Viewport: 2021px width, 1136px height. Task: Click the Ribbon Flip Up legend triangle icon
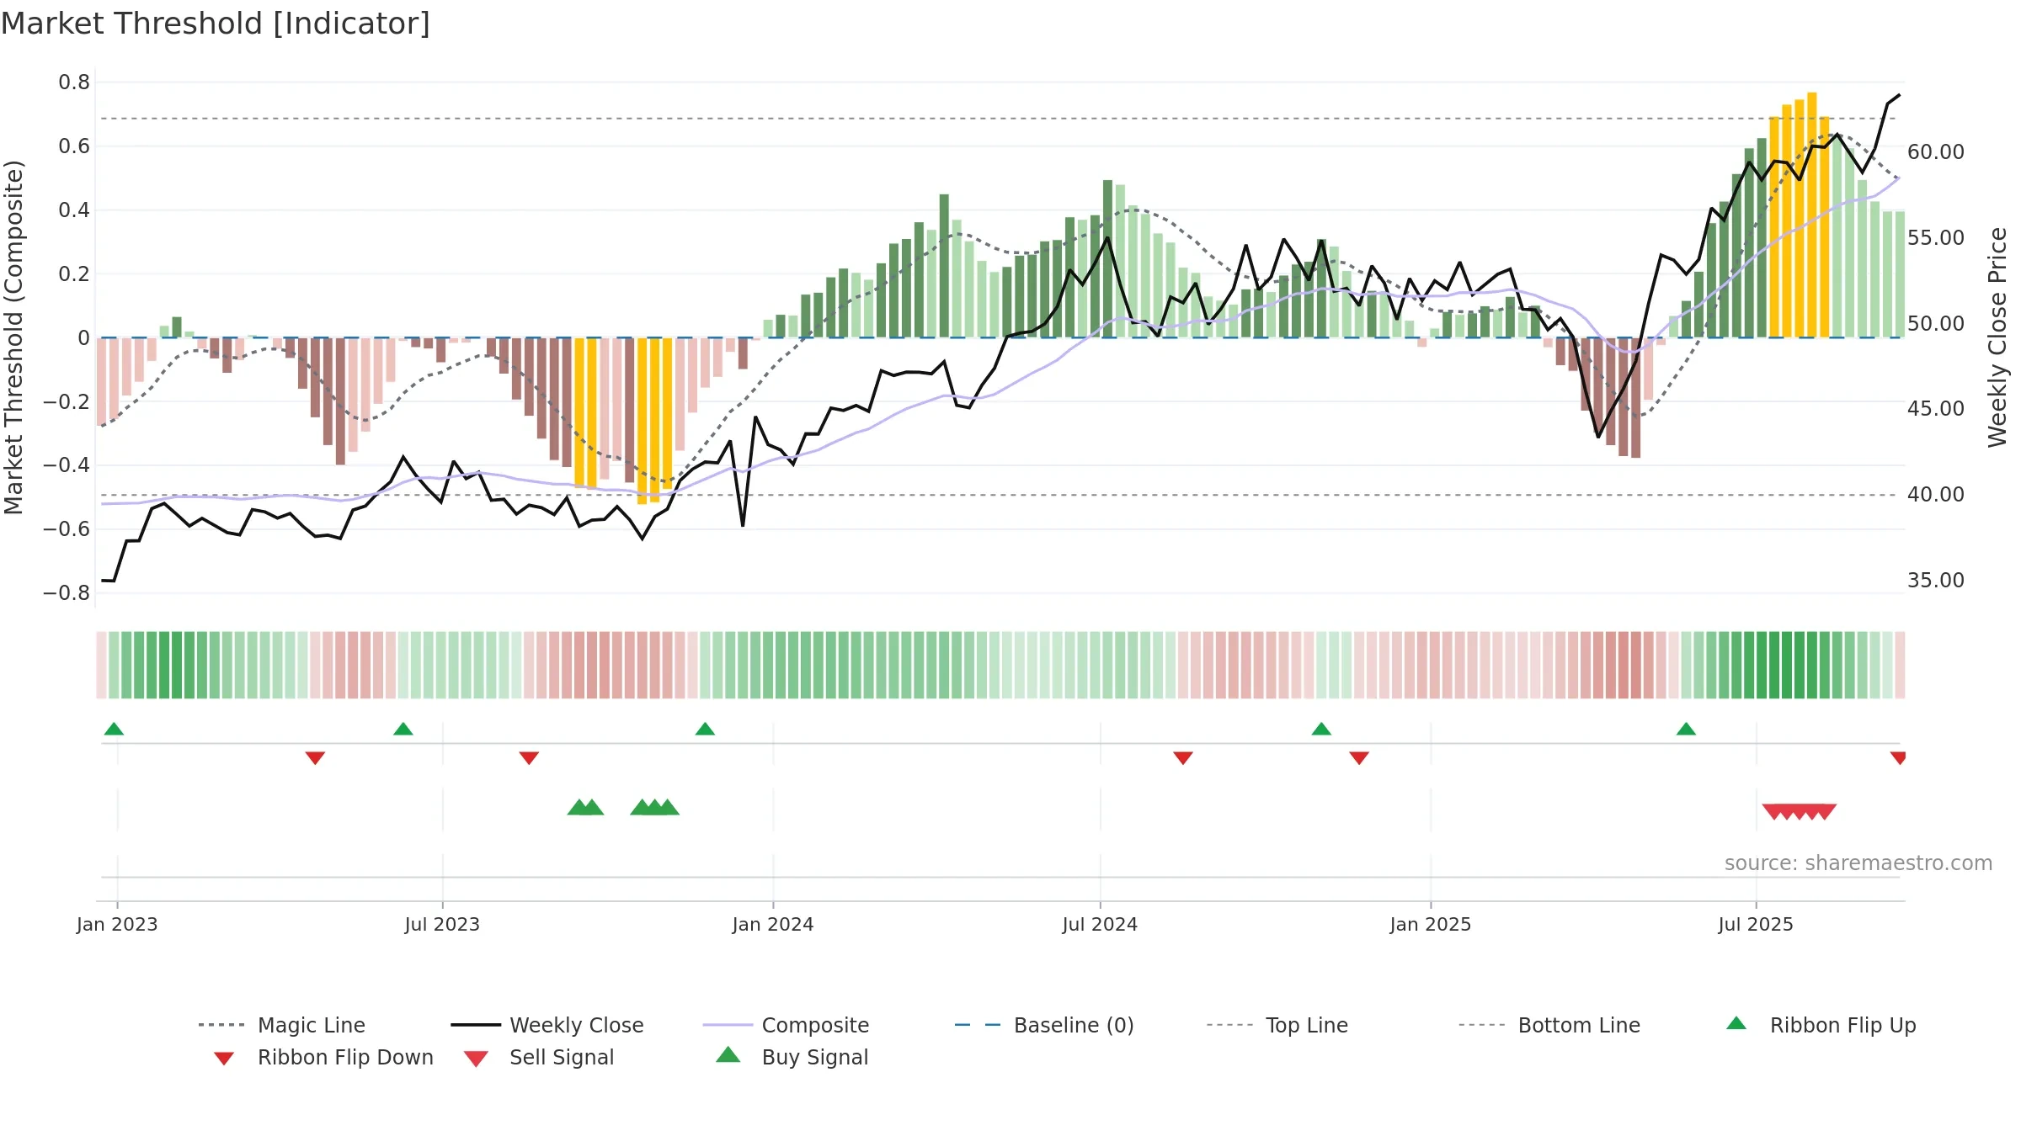tap(1736, 1023)
